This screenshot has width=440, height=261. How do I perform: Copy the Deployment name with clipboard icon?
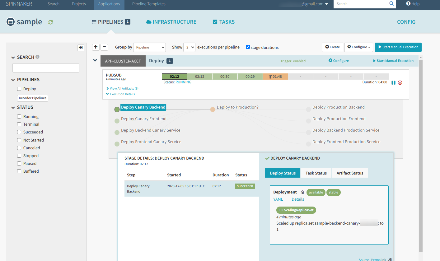click(x=302, y=192)
